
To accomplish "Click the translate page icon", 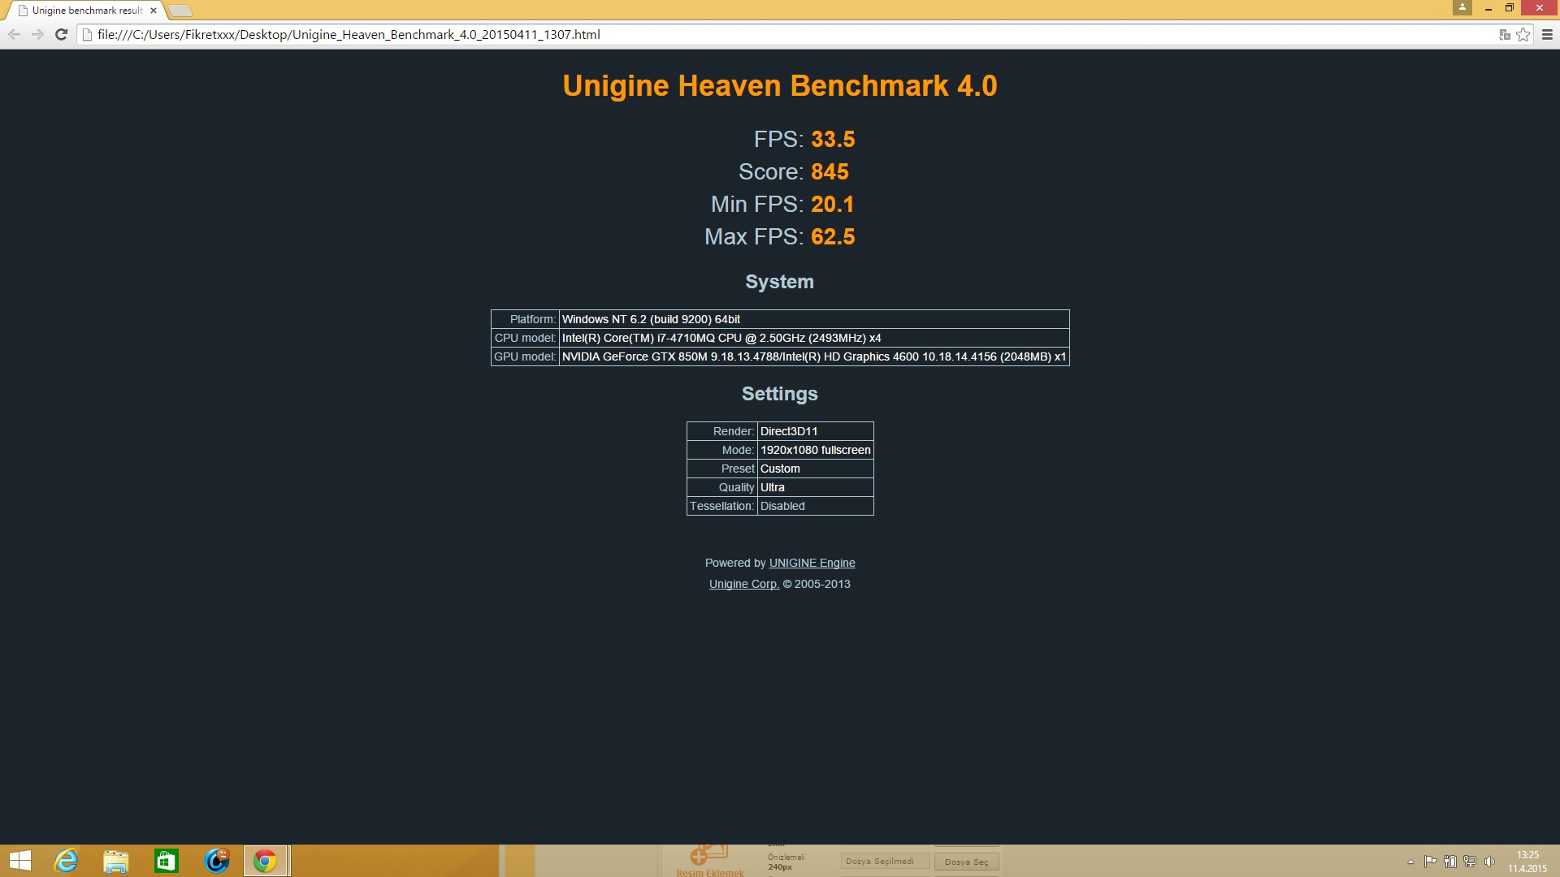I will click(x=1504, y=34).
